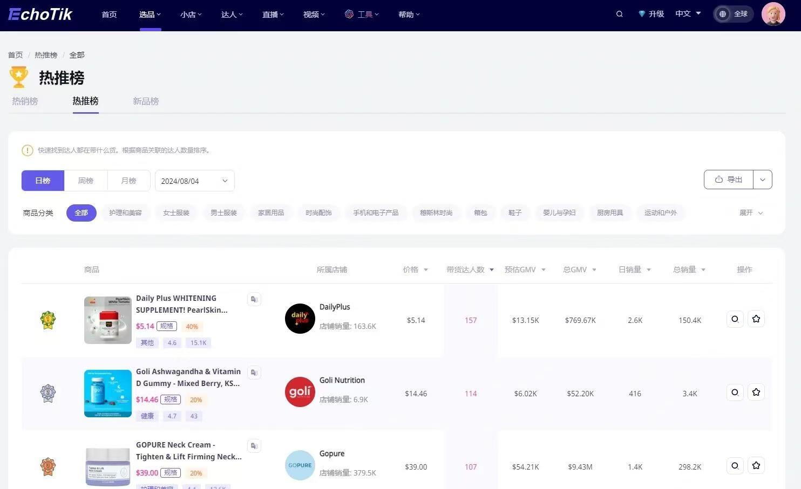Open the 小店 navigation menu
Viewport: 801px width, 489px height.
tap(191, 15)
